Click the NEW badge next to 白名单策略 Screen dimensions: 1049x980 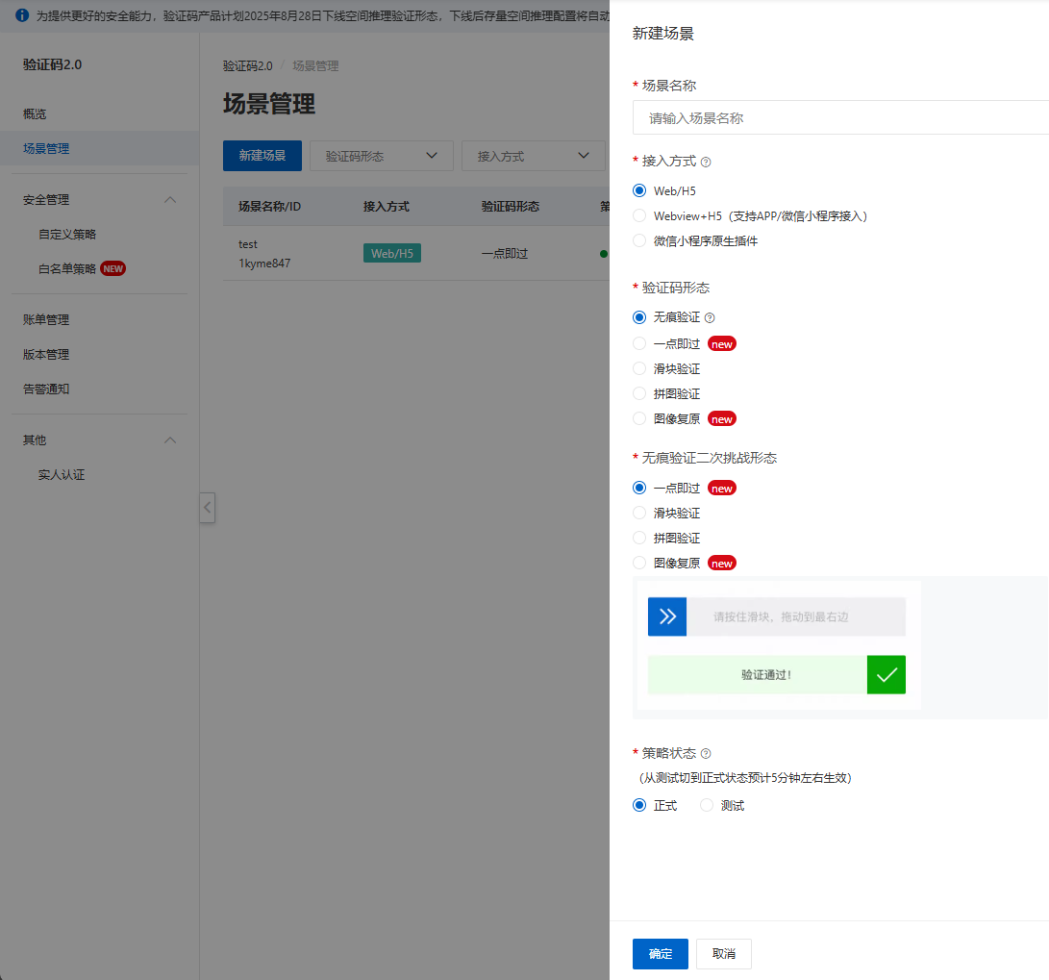112,268
